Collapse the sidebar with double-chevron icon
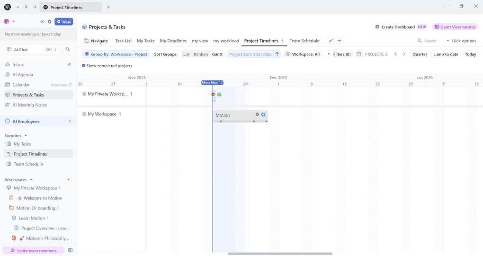 click(x=42, y=22)
